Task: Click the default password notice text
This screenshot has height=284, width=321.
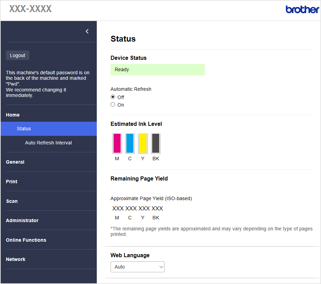Action: point(48,84)
